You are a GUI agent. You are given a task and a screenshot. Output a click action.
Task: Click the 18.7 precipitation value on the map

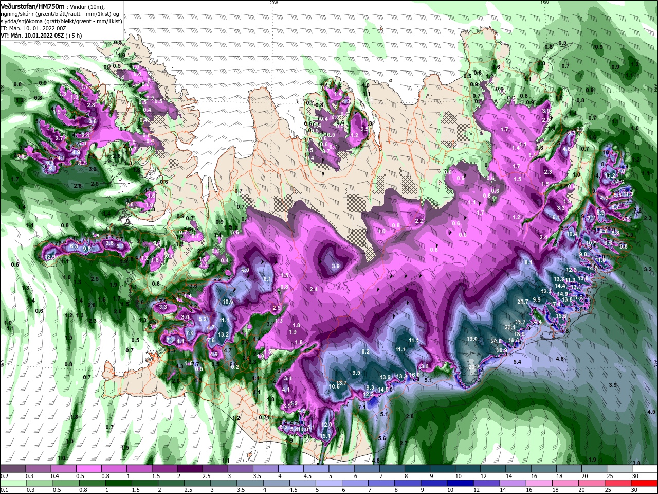[520, 322]
